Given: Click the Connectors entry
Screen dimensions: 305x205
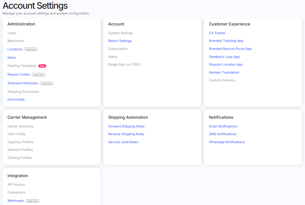Looking at the screenshot, I should (x=16, y=193).
